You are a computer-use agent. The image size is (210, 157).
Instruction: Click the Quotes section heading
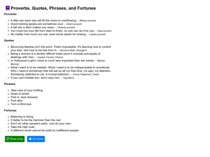click(x=9, y=40)
